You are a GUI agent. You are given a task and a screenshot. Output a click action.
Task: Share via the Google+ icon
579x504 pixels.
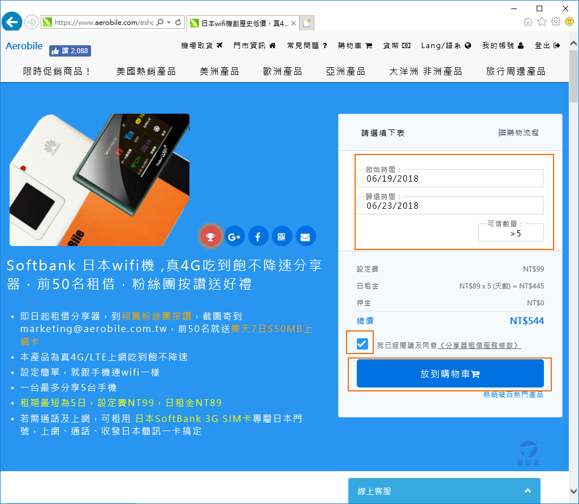click(235, 236)
